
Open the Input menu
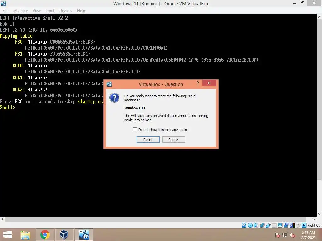click(50, 11)
